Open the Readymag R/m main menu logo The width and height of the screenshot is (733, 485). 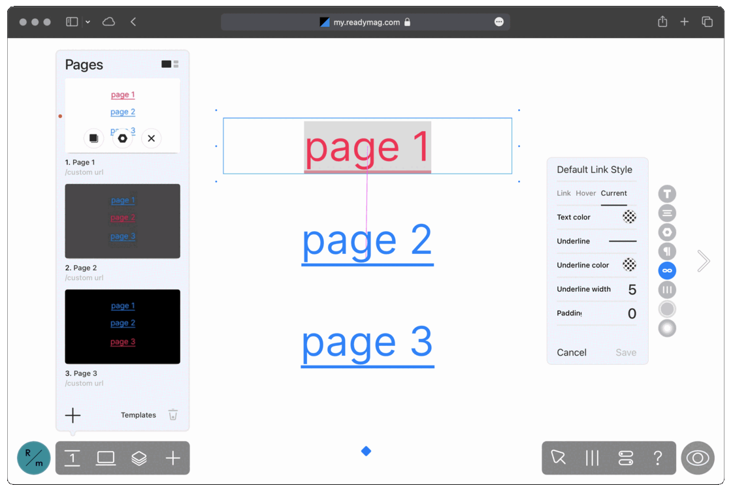click(x=34, y=458)
